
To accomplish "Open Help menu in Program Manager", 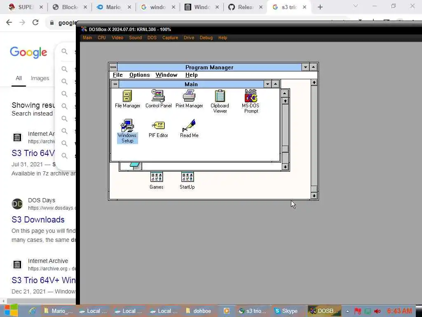I will (191, 75).
